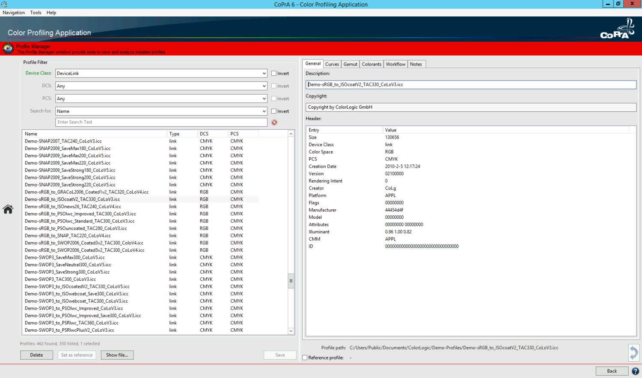Click the Profile Manager color wheel icon
The image size is (642, 378).
pyautogui.click(x=8, y=48)
